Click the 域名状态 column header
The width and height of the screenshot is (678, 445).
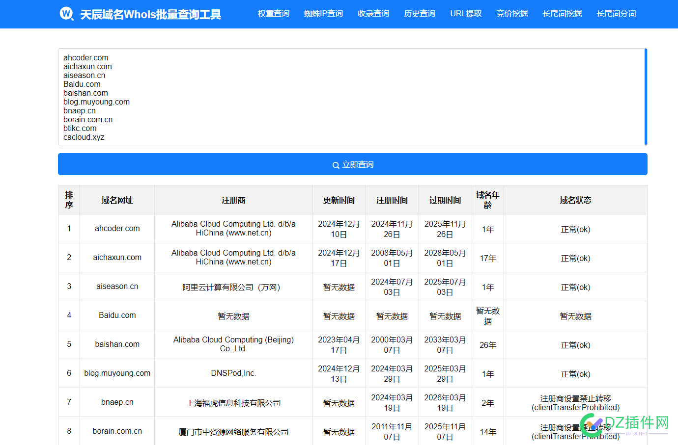click(x=575, y=200)
